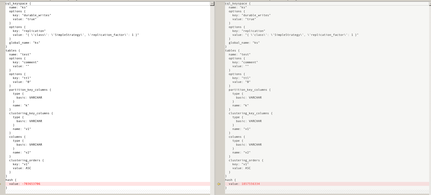Click 'value: ASC' in the right pane

pos(241,168)
